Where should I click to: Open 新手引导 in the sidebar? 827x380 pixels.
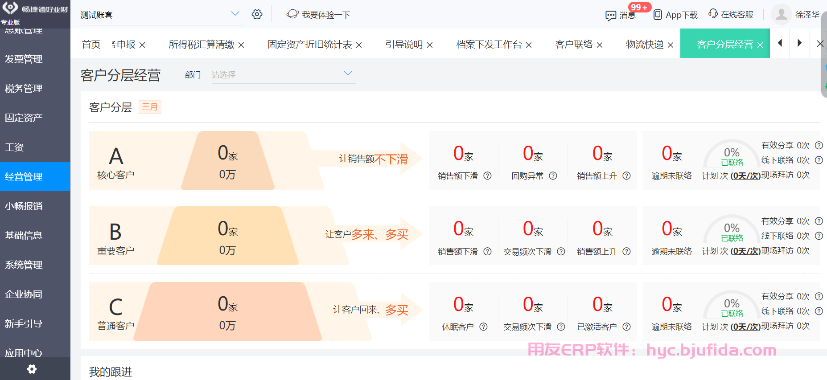(x=35, y=323)
